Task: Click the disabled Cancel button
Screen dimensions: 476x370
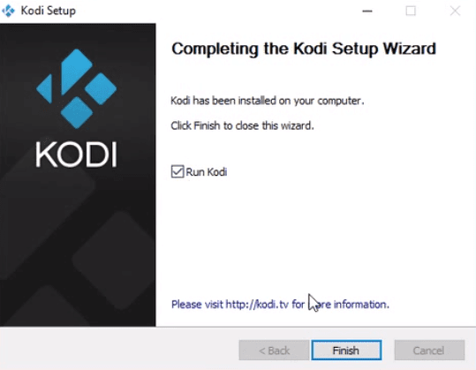Action: click(x=429, y=351)
